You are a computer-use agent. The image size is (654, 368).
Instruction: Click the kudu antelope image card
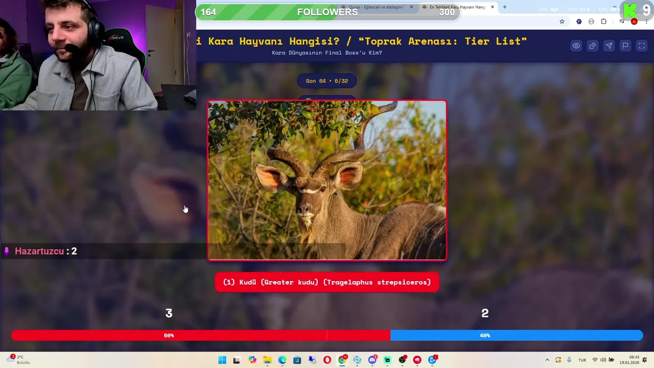point(327,180)
